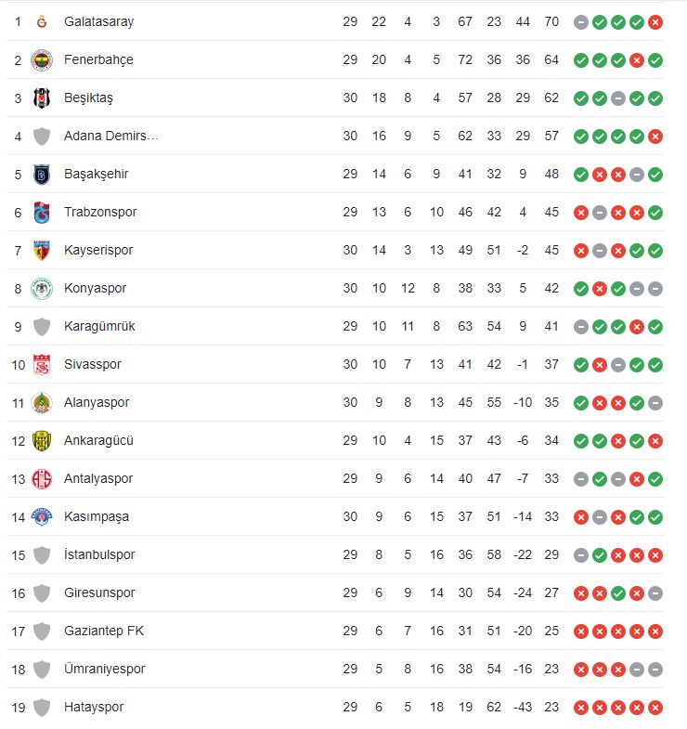Click the Kasımpaşa club badge
This screenshot has width=687, height=729.
pyautogui.click(x=41, y=516)
